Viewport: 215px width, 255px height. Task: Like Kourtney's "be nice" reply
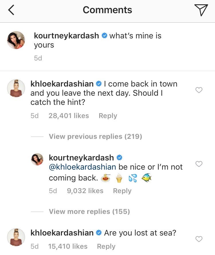pos(199,164)
